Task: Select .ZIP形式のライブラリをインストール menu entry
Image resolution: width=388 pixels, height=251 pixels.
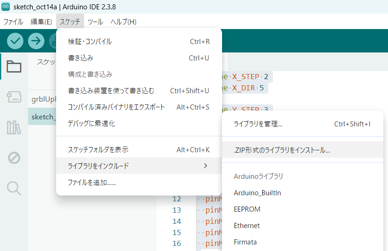Action: pyautogui.click(x=282, y=151)
